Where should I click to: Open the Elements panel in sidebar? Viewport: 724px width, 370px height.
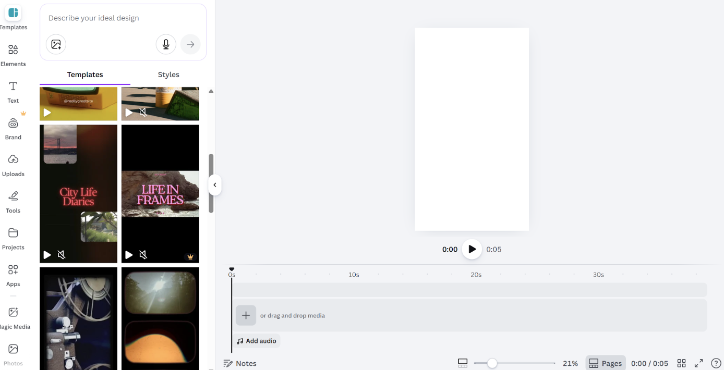click(x=13, y=55)
